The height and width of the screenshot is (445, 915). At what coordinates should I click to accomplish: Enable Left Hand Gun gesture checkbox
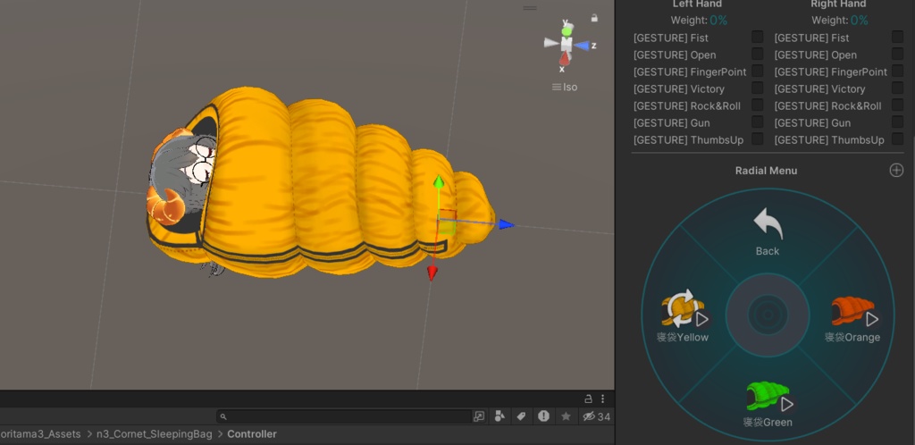(758, 122)
